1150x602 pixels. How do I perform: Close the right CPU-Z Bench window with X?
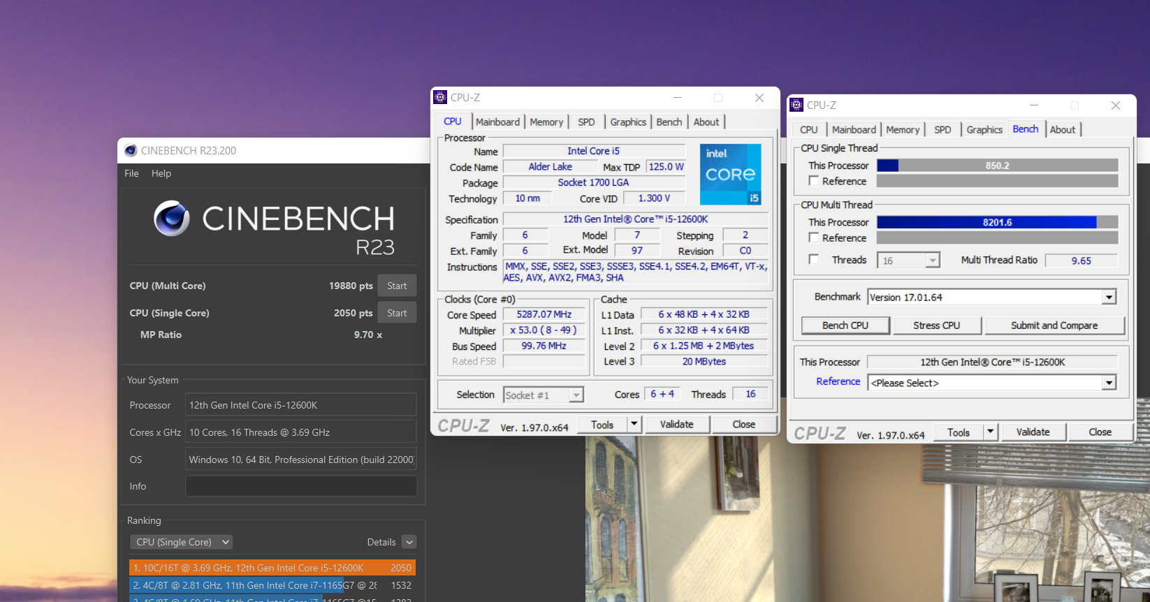pos(1116,105)
